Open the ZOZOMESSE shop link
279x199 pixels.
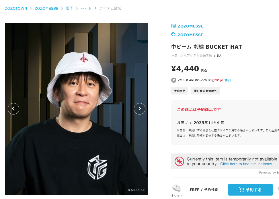pyautogui.click(x=190, y=26)
